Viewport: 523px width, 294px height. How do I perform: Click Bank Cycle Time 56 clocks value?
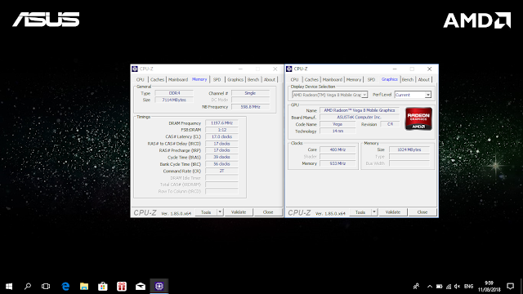click(221, 164)
